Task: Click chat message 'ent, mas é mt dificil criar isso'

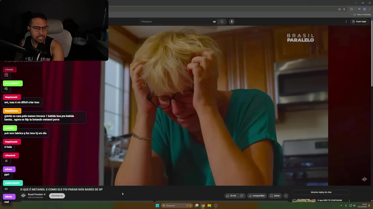Action: (x=22, y=102)
